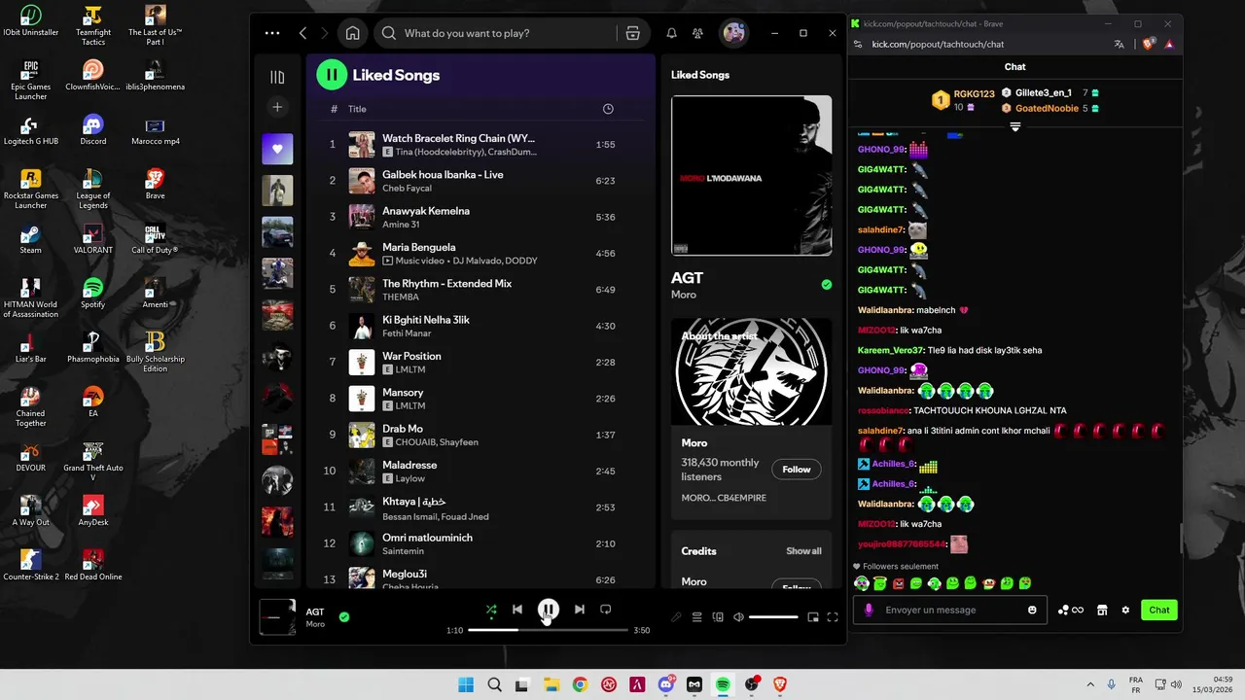Open artist link Laylow

click(x=410, y=478)
